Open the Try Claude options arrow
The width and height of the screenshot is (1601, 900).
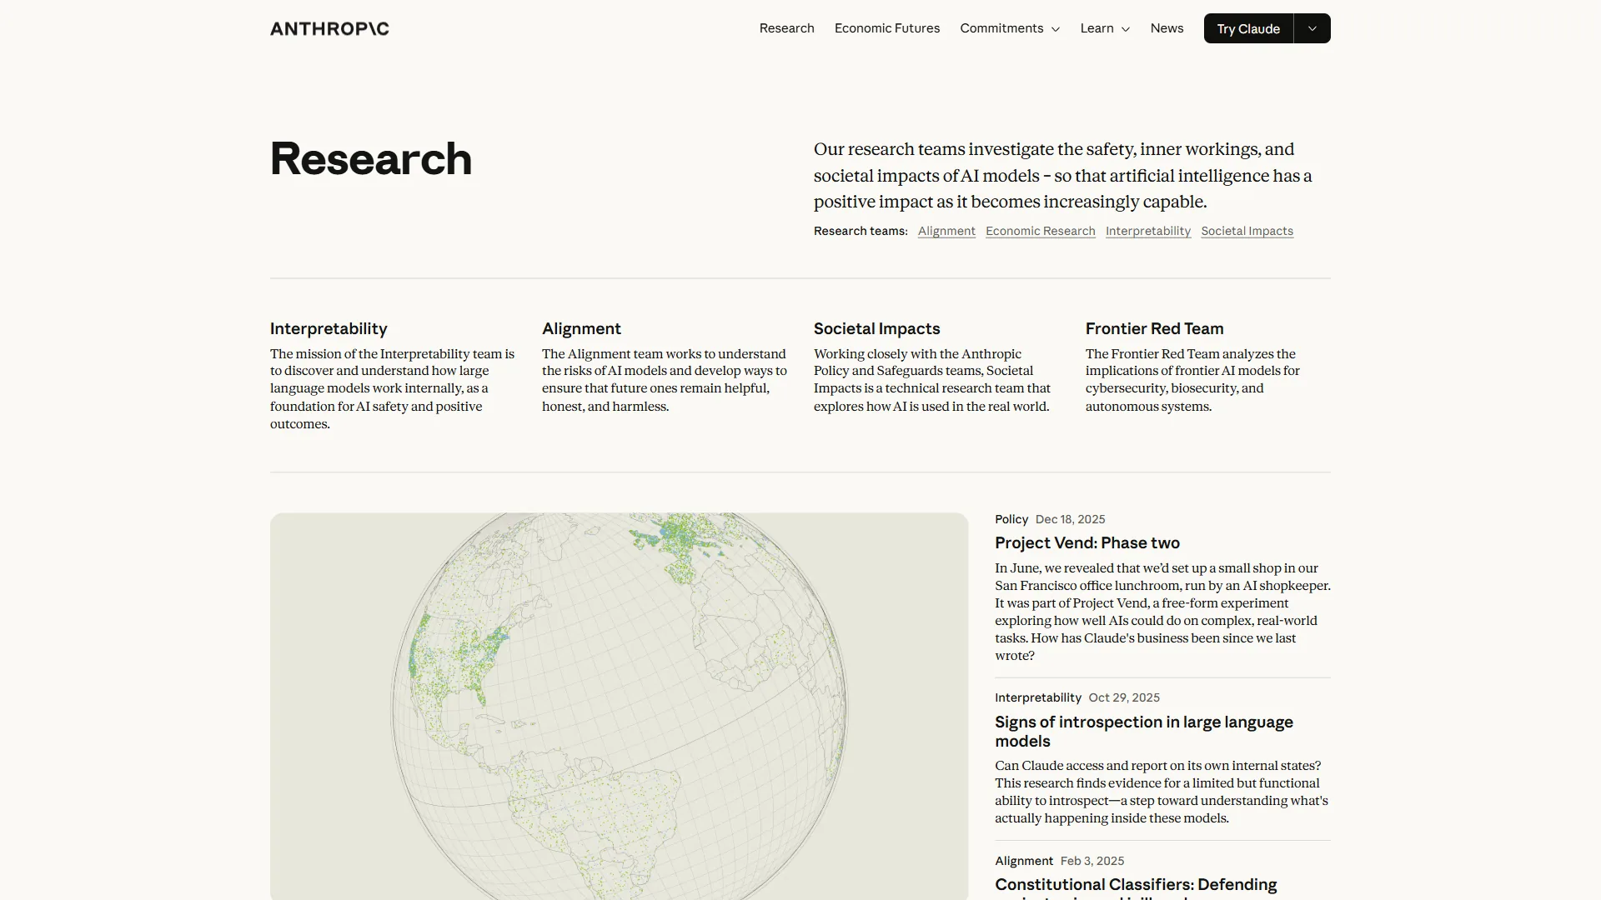(x=1312, y=28)
